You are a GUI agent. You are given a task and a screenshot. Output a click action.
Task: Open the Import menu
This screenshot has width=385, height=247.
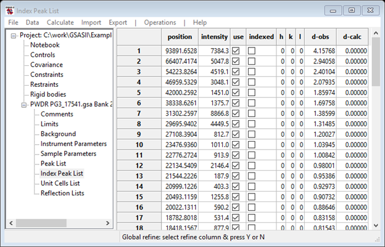point(91,22)
